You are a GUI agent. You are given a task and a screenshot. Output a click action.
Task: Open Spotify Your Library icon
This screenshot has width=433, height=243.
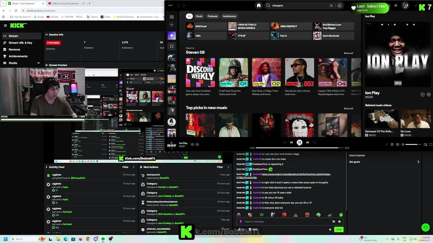[x=172, y=17]
